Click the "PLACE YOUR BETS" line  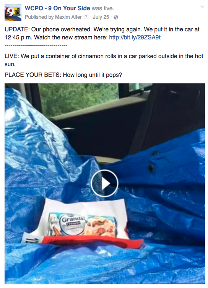pyautogui.click(x=63, y=75)
